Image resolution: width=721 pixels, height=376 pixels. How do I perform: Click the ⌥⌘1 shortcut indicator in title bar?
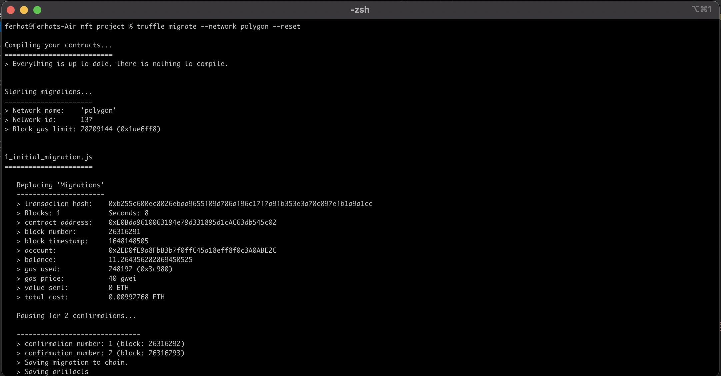[x=702, y=9]
